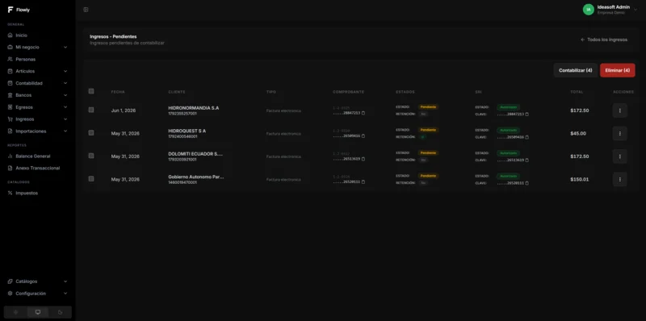Check the HIDROQUEST S A row checkbox

point(91,133)
